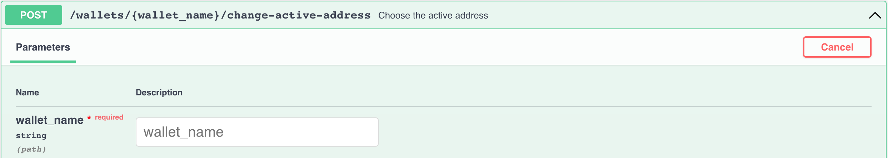Click the Cancel button
This screenshot has width=888, height=158.
coord(837,47)
